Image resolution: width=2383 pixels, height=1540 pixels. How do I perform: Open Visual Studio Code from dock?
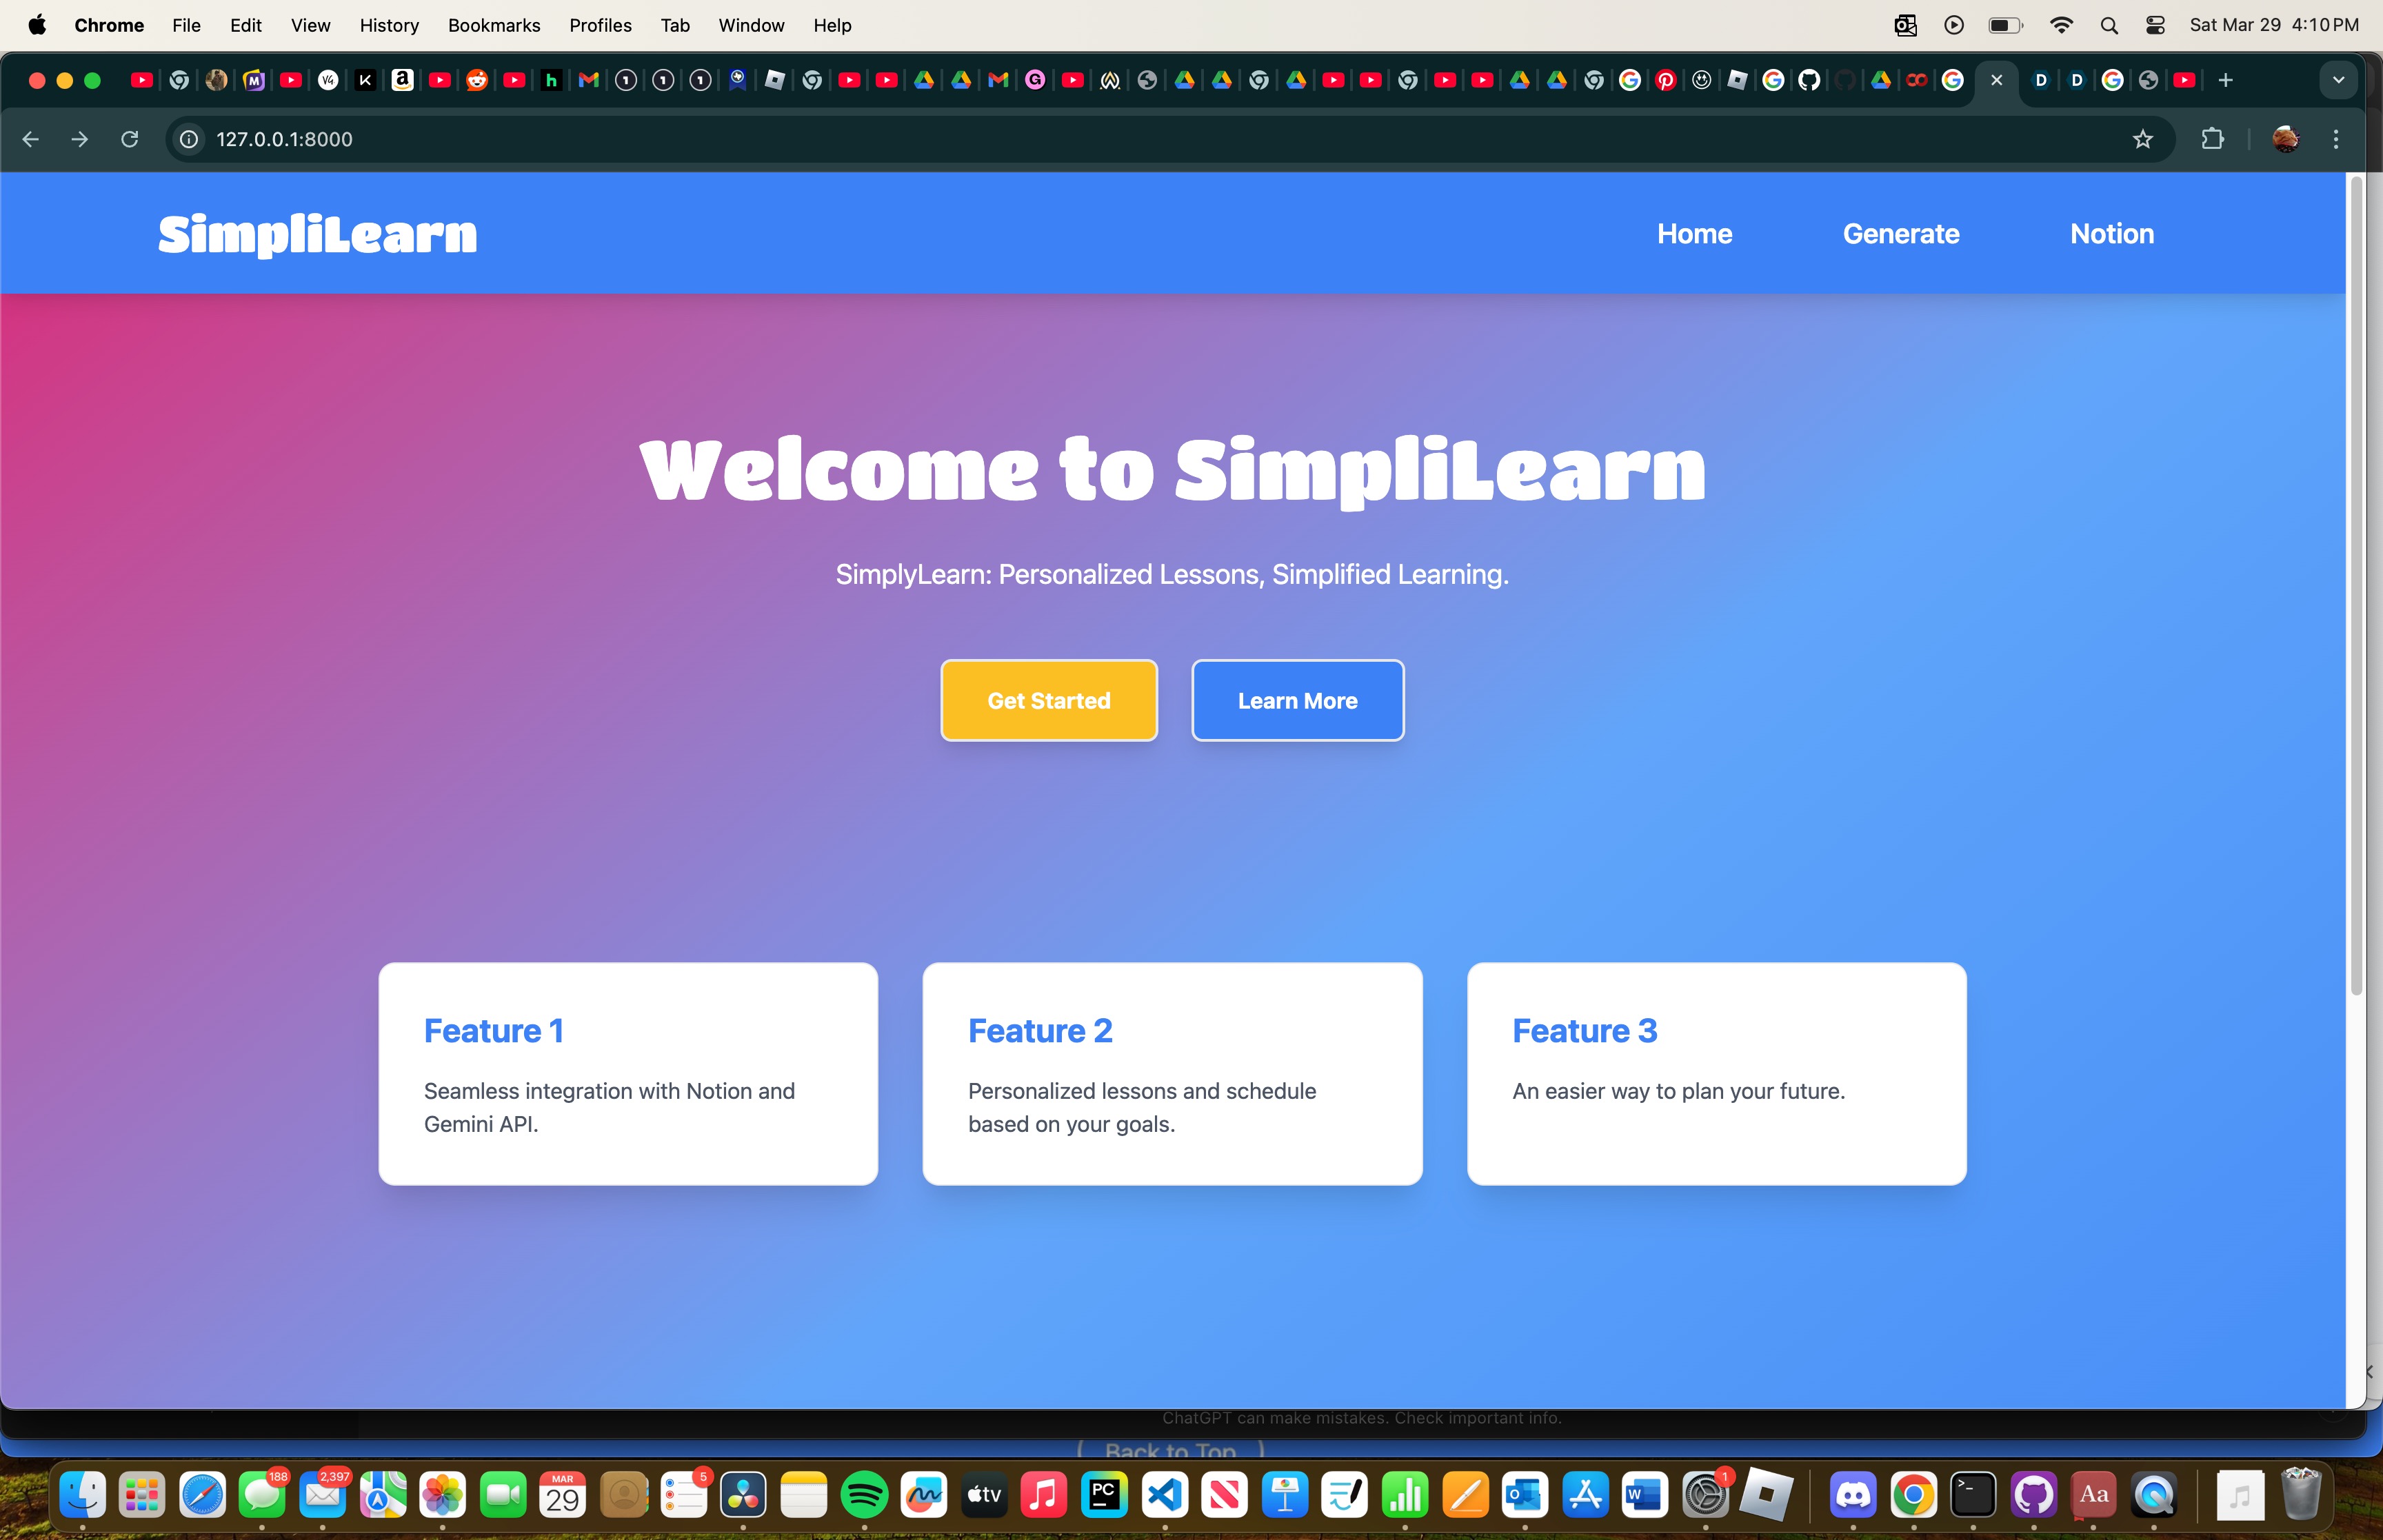[x=1165, y=1495]
